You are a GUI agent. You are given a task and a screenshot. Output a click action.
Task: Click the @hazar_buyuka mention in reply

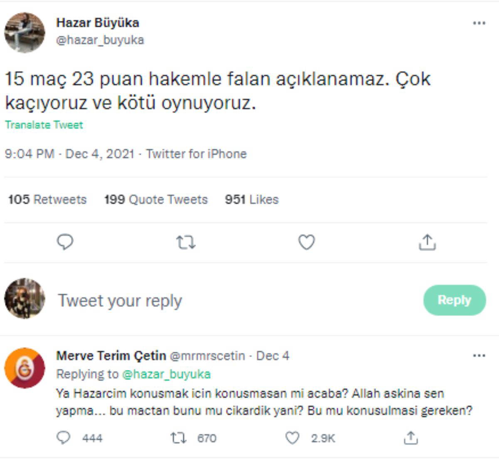[x=166, y=374]
